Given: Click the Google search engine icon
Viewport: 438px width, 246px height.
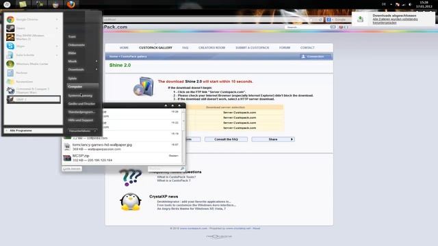Looking at the screenshot, I should point(328,20).
